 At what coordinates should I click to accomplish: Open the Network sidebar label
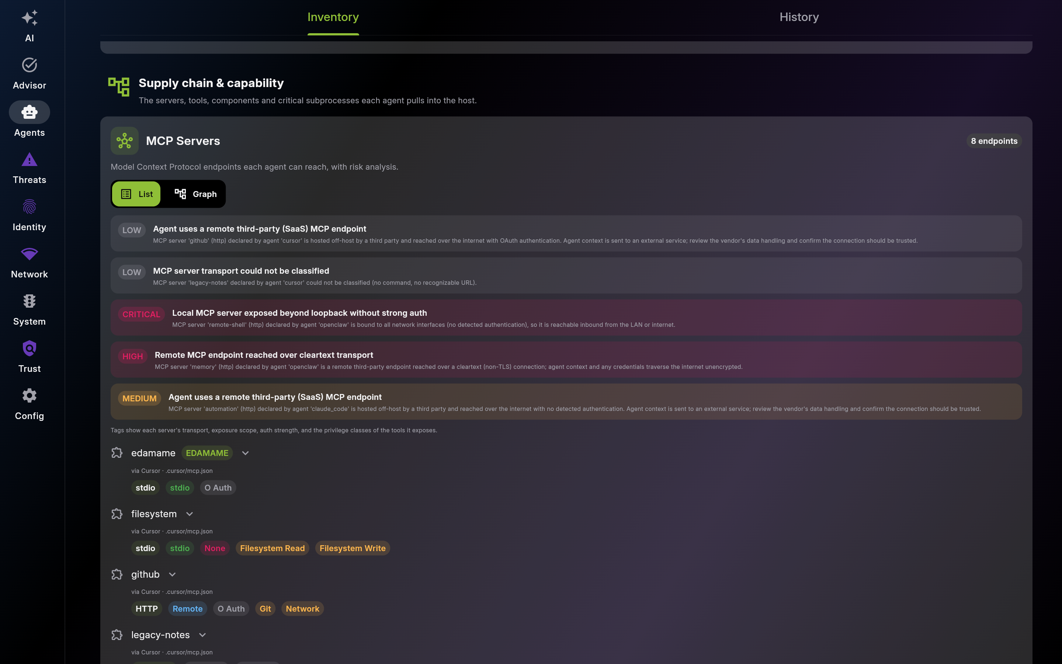coord(29,274)
